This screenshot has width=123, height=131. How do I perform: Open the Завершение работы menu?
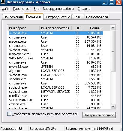[x=58, y=9]
